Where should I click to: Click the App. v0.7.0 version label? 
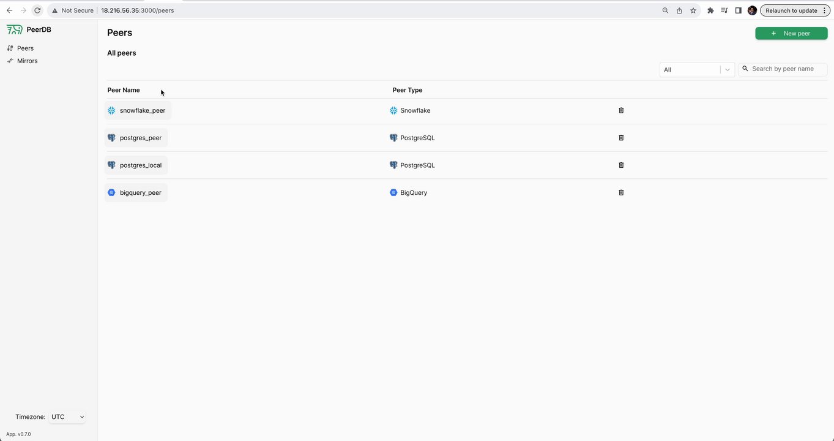18,434
